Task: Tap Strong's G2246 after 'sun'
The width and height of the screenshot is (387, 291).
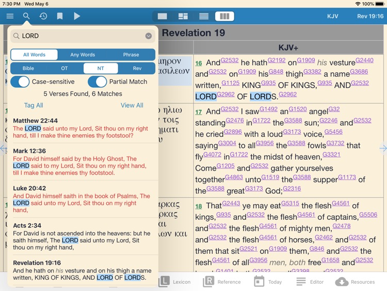Action: coord(329,120)
